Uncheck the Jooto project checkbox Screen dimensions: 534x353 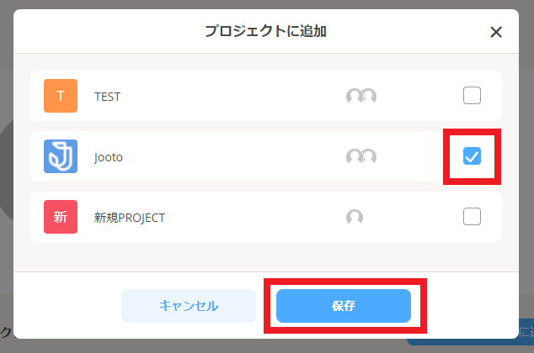point(472,156)
